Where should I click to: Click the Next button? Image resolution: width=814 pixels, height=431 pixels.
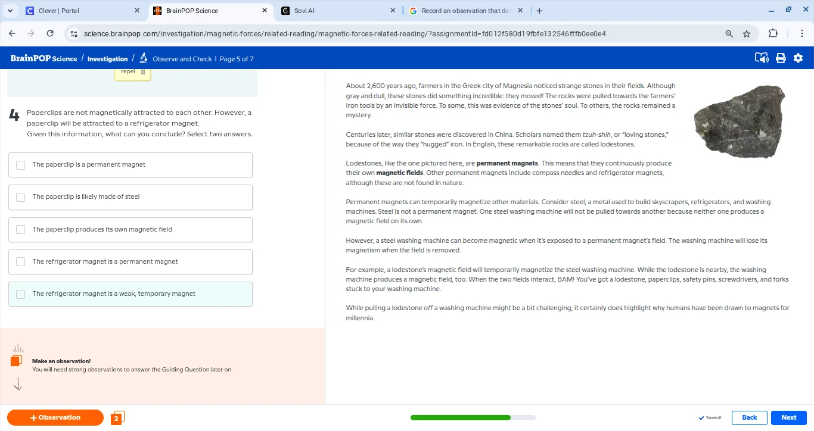tap(788, 418)
